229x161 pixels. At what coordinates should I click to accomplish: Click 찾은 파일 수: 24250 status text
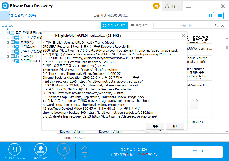(x=134, y=150)
